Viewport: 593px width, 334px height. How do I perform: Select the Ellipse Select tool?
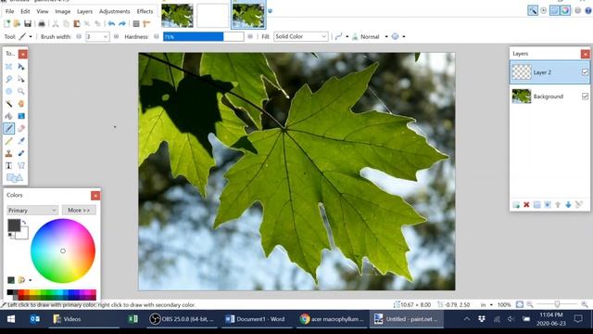[x=8, y=91]
